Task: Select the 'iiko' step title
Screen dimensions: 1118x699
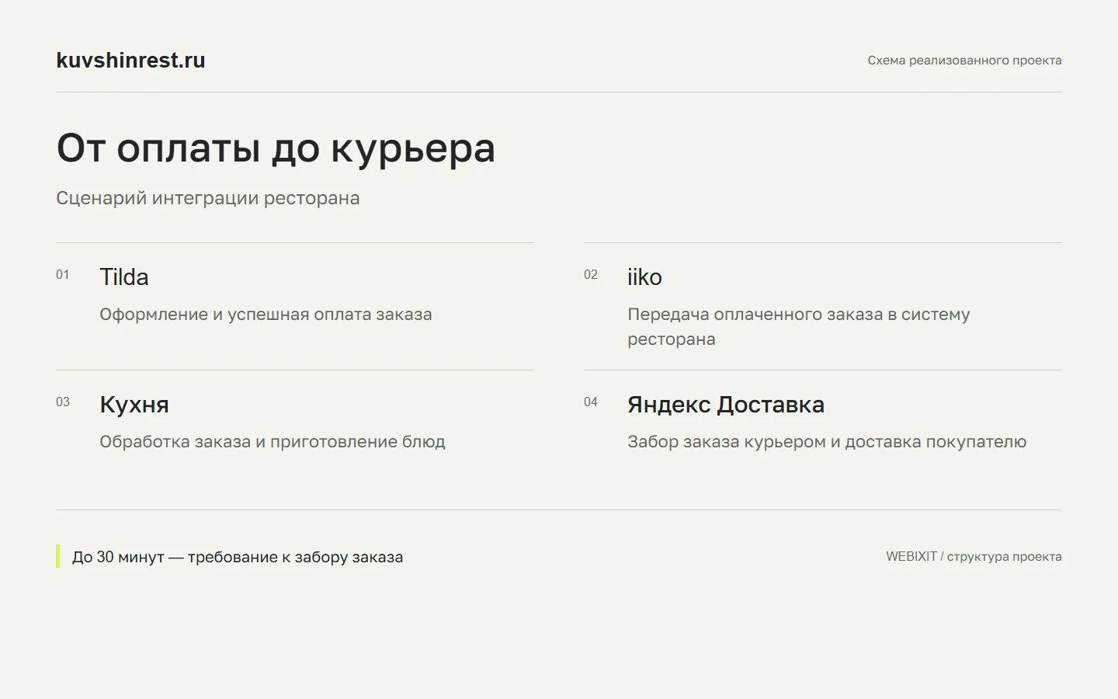Action: (644, 277)
